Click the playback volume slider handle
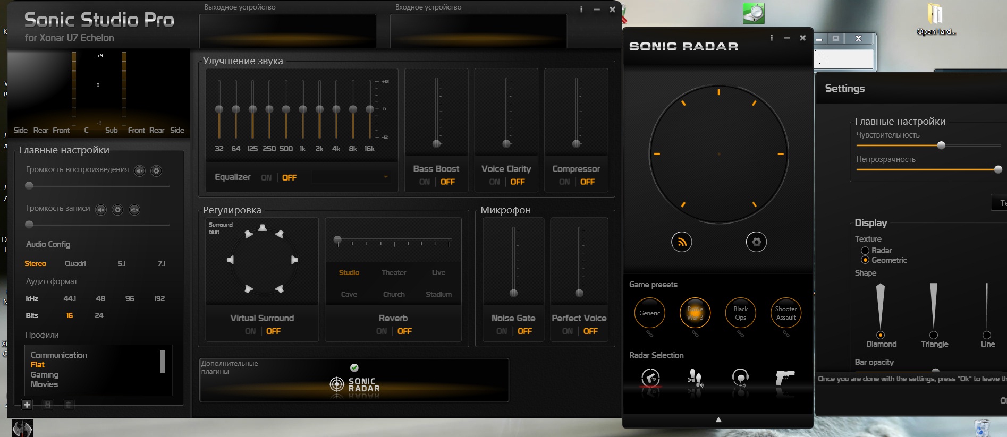This screenshot has width=1007, height=437. click(x=29, y=186)
